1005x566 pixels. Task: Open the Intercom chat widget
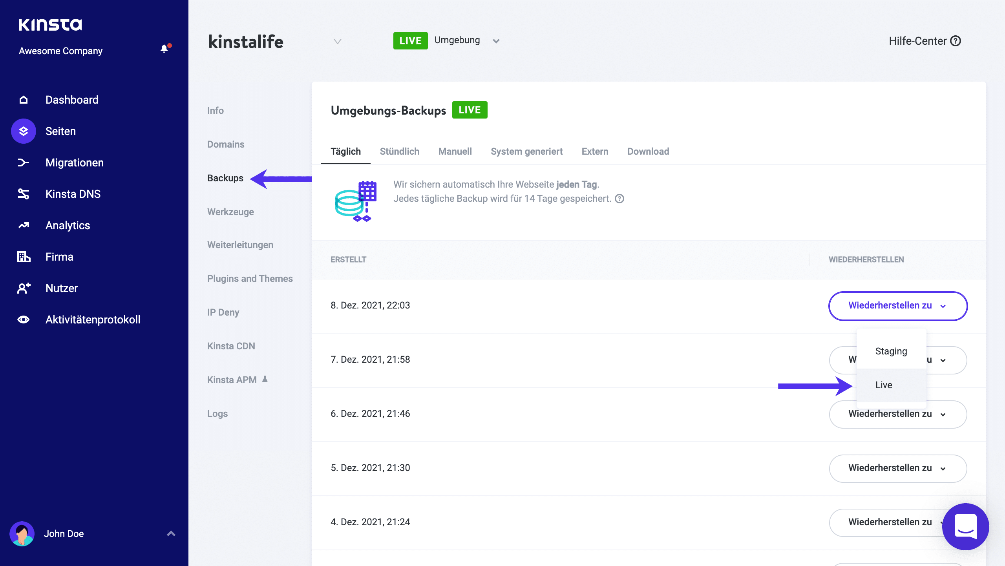[x=966, y=526]
